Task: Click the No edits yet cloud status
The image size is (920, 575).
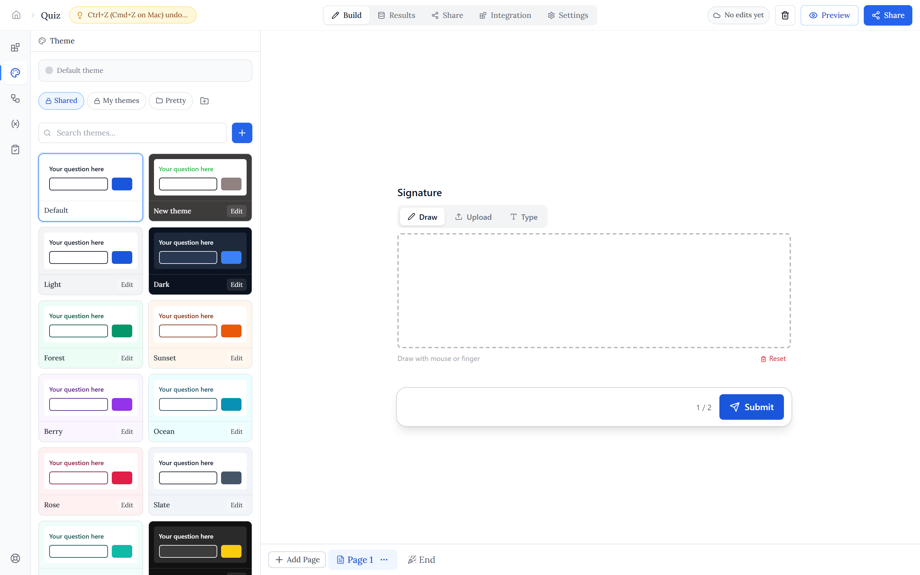Action: click(x=738, y=15)
